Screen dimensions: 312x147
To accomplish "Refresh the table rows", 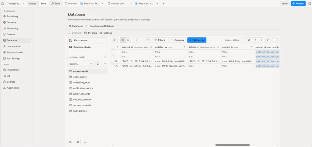I will (268, 40).
